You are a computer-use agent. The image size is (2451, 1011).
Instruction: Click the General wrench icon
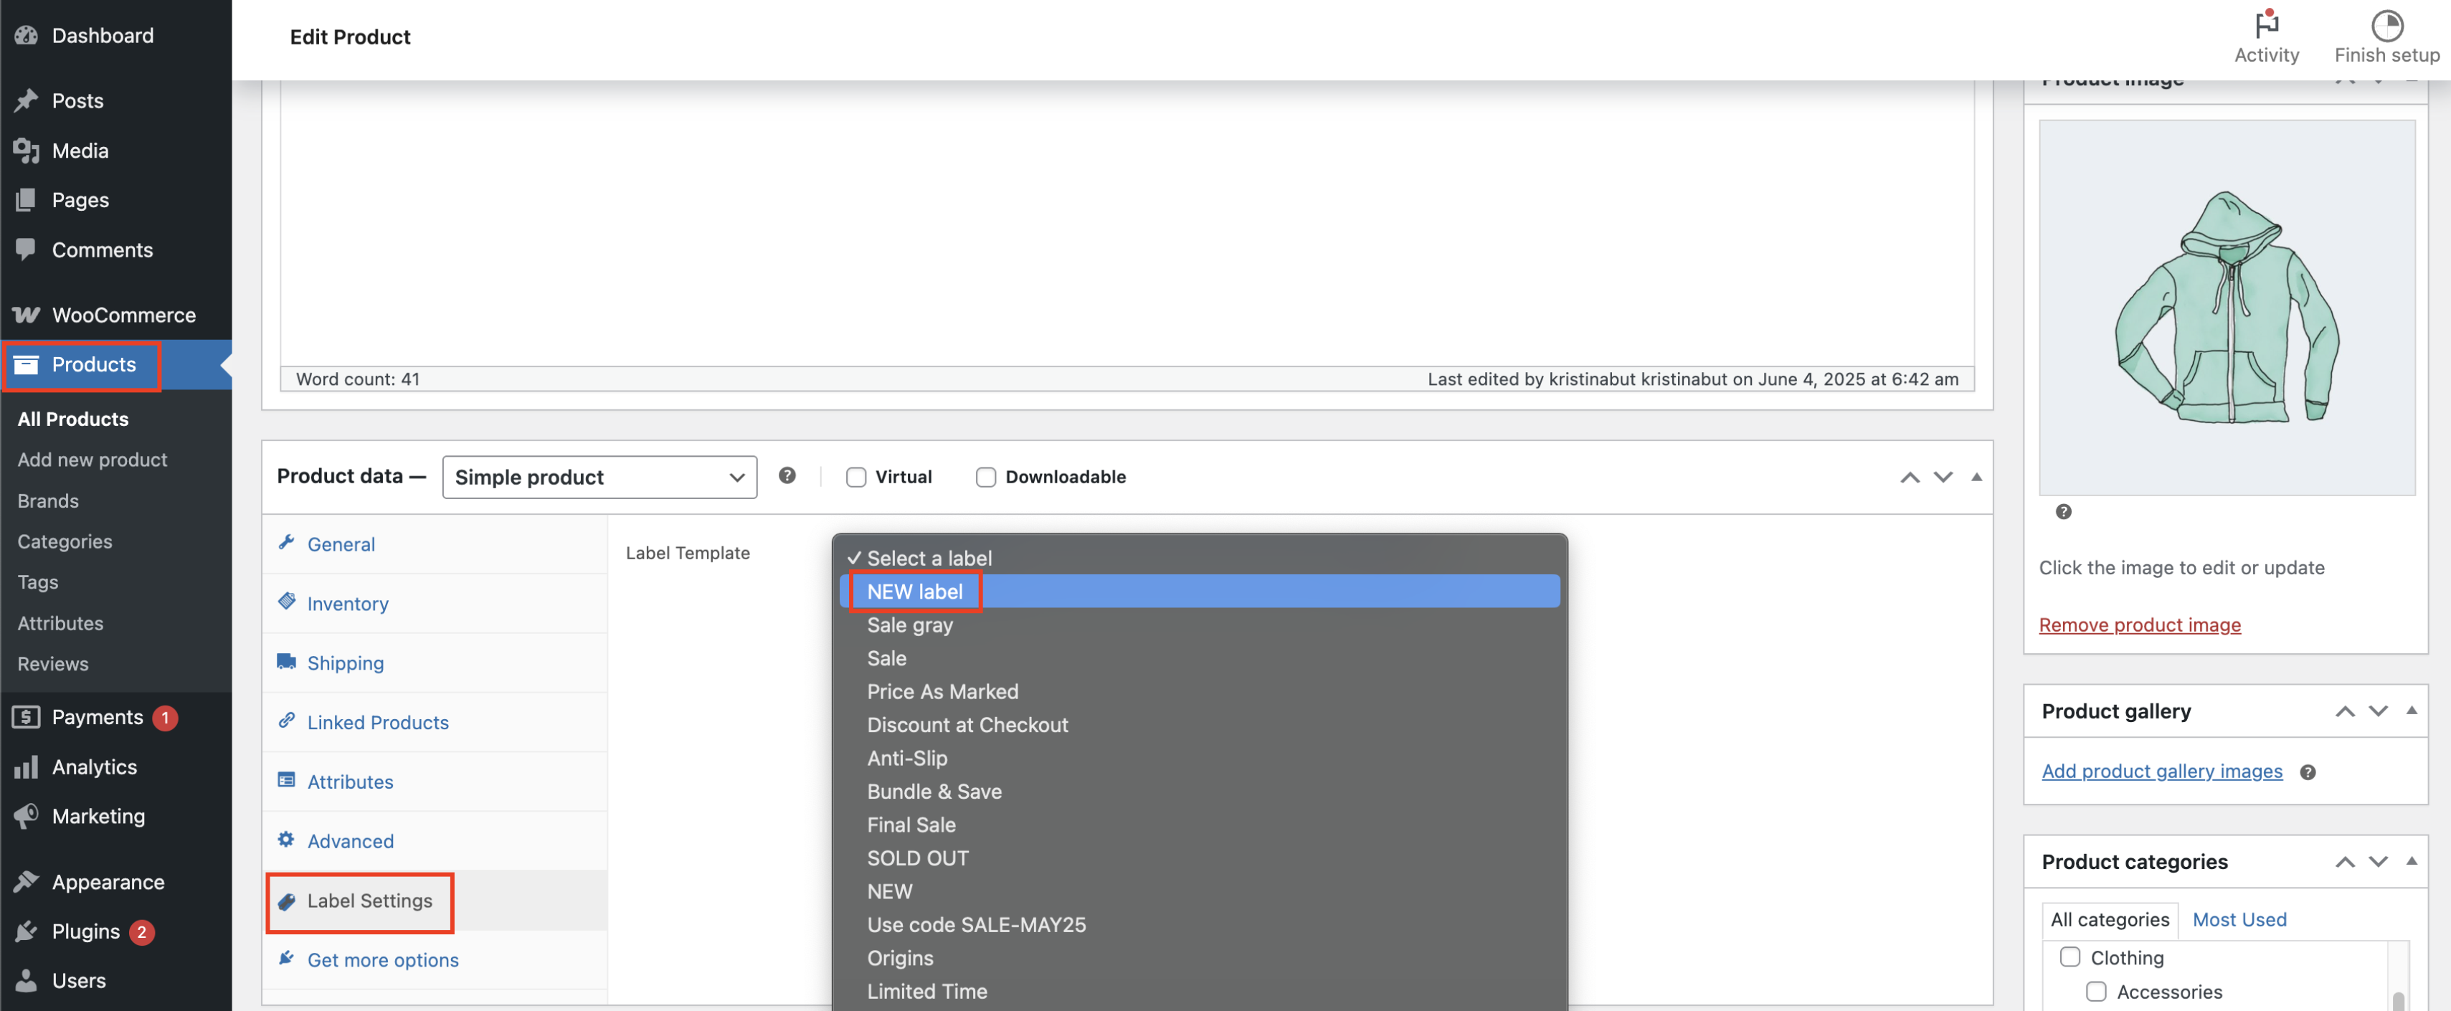286,542
